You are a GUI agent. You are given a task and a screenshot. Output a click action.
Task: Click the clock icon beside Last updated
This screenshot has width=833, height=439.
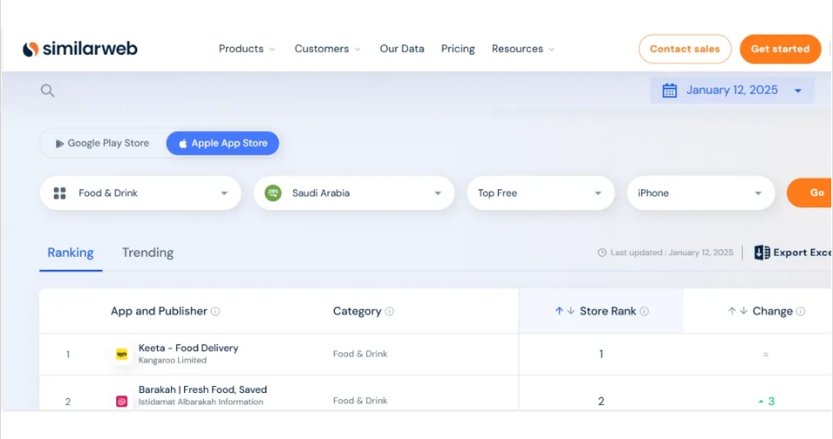(x=602, y=252)
